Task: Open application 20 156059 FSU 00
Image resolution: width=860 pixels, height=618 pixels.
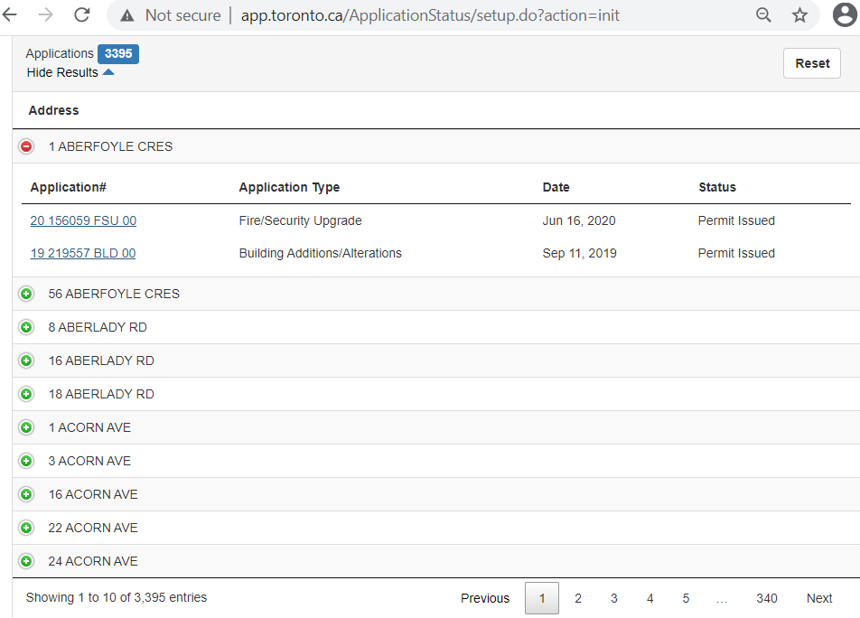Action: click(83, 220)
